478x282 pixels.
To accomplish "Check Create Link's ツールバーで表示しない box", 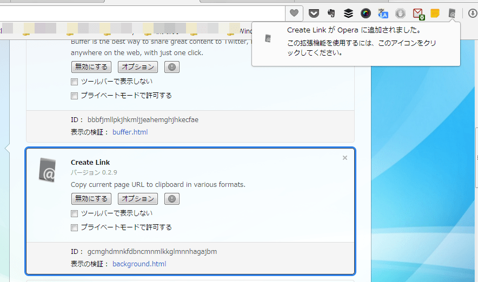I will (x=75, y=214).
